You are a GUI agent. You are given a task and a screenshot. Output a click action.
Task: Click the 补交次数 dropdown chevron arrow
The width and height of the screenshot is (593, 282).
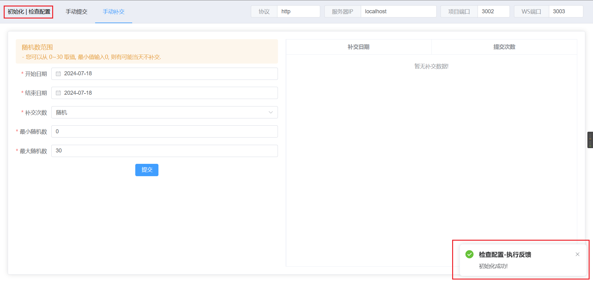271,112
